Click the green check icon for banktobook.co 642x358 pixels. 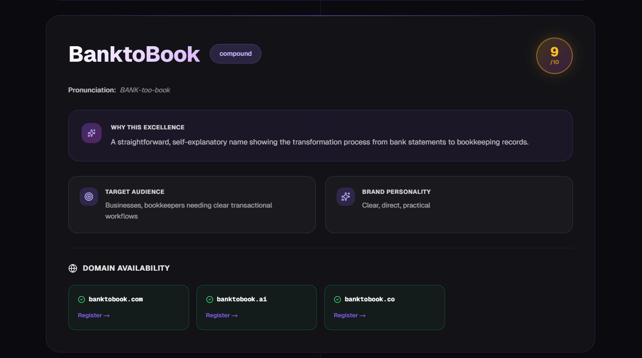pyautogui.click(x=337, y=299)
